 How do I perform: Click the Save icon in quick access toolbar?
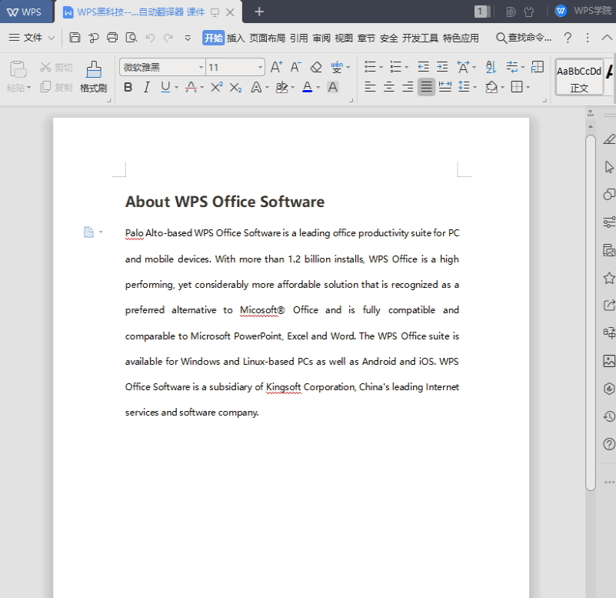click(x=75, y=38)
